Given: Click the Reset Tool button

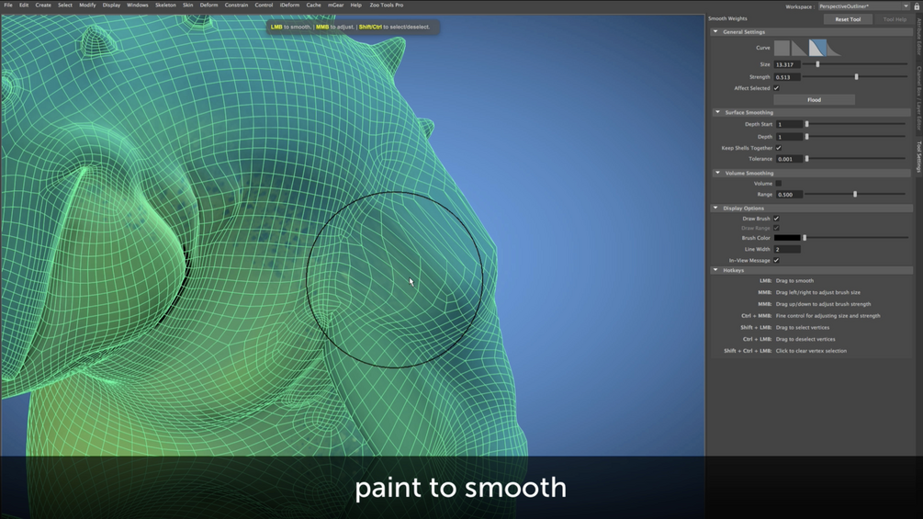Looking at the screenshot, I should (x=848, y=18).
